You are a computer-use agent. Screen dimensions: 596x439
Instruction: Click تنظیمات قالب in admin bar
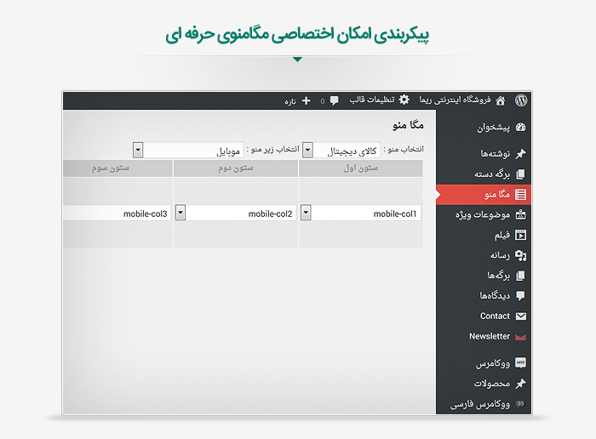[x=372, y=100]
